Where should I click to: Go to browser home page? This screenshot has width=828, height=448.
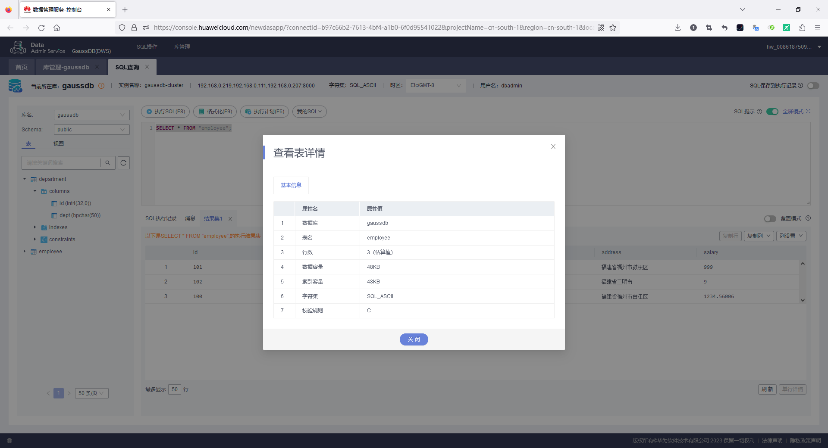click(x=56, y=28)
